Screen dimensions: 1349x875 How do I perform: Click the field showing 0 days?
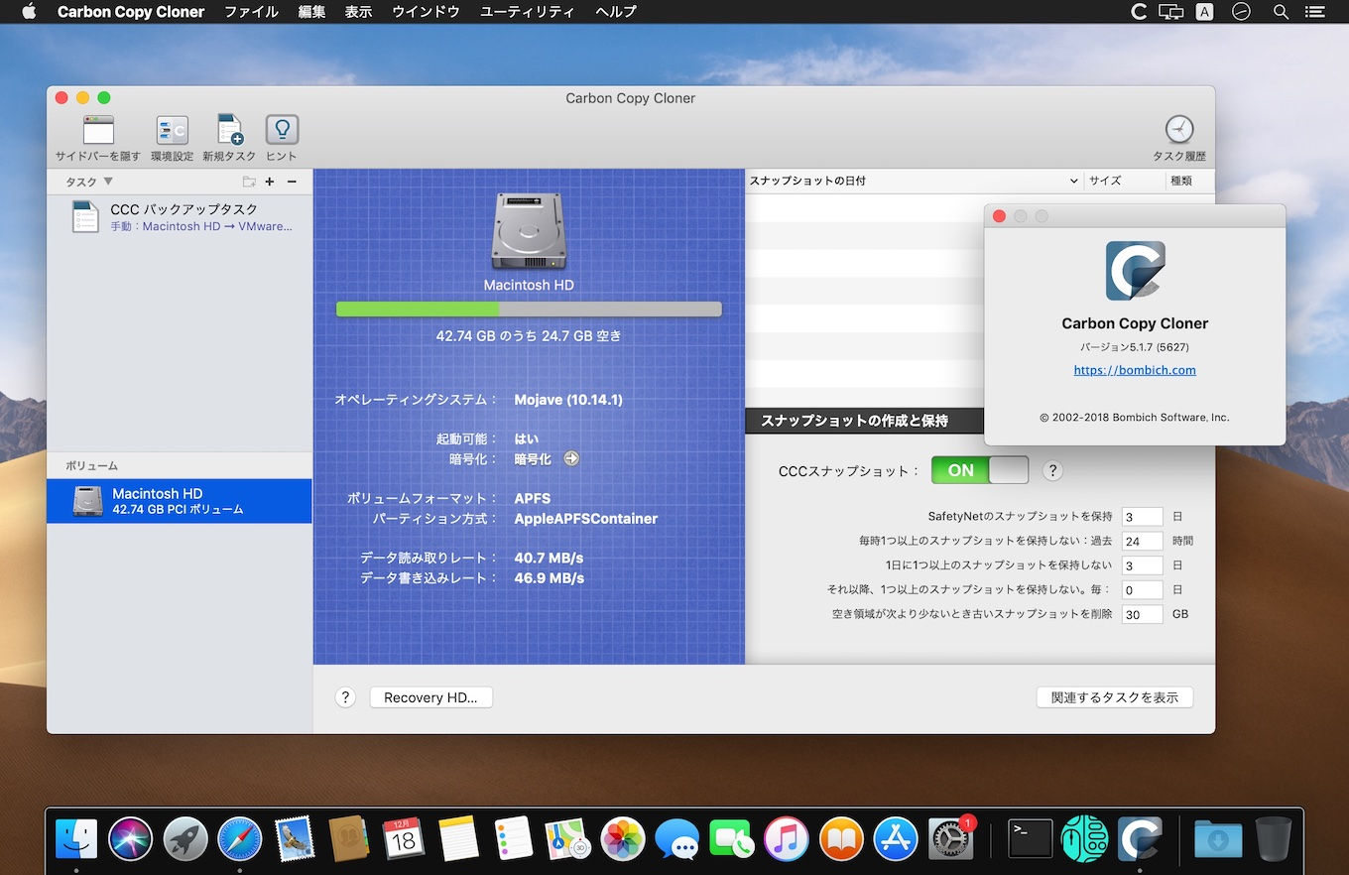(x=1142, y=590)
